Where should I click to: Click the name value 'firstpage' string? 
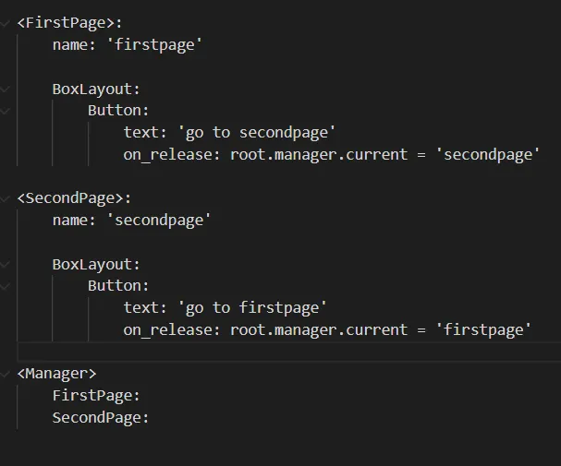tap(155, 44)
